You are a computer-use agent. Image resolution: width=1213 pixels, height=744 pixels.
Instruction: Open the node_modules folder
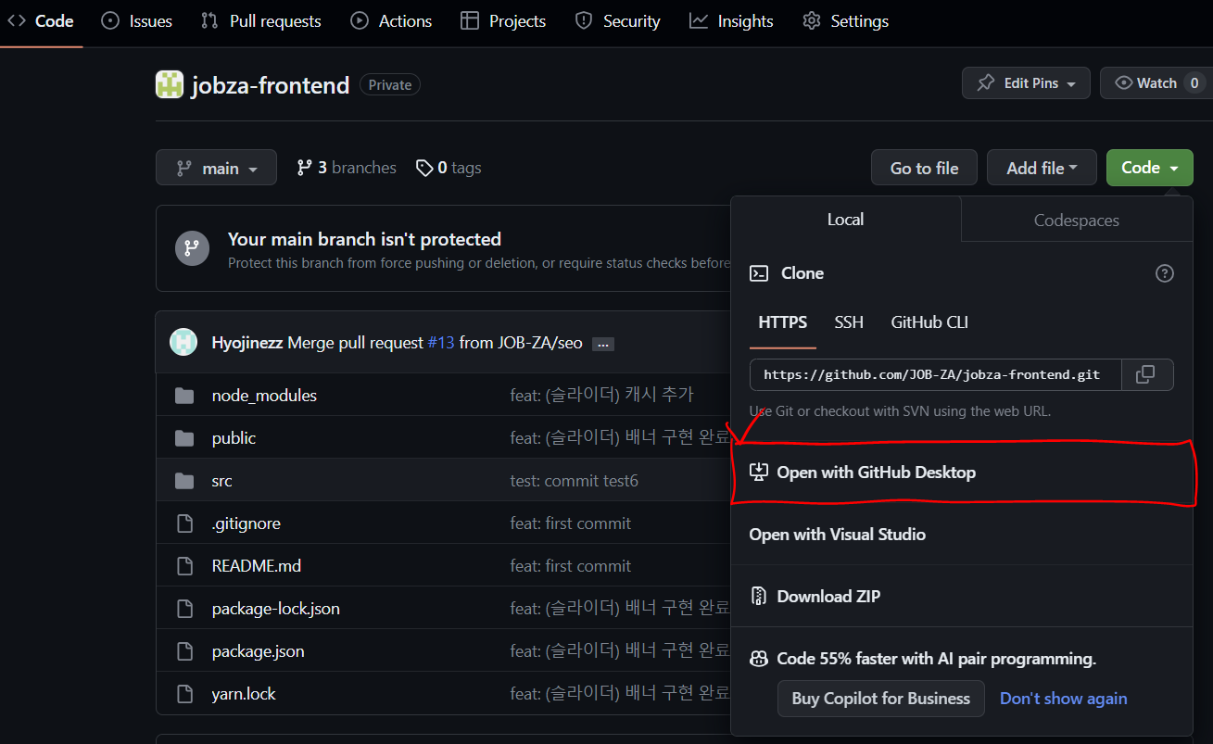click(264, 396)
